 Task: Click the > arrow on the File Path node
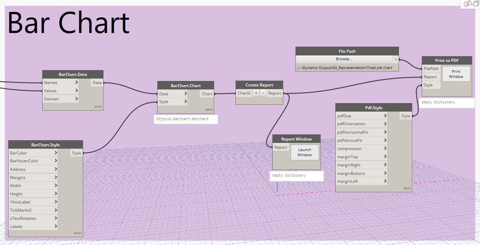396,59
